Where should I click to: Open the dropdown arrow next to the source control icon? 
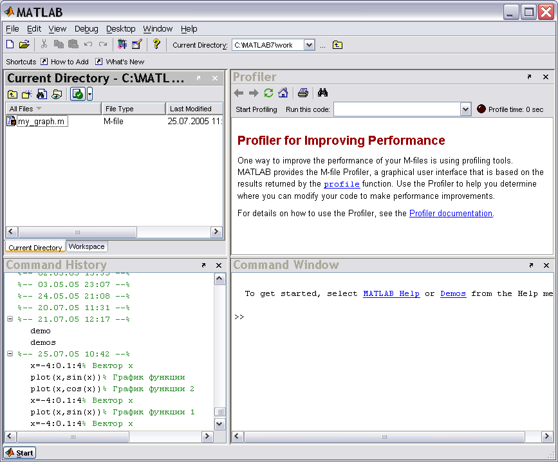point(89,94)
